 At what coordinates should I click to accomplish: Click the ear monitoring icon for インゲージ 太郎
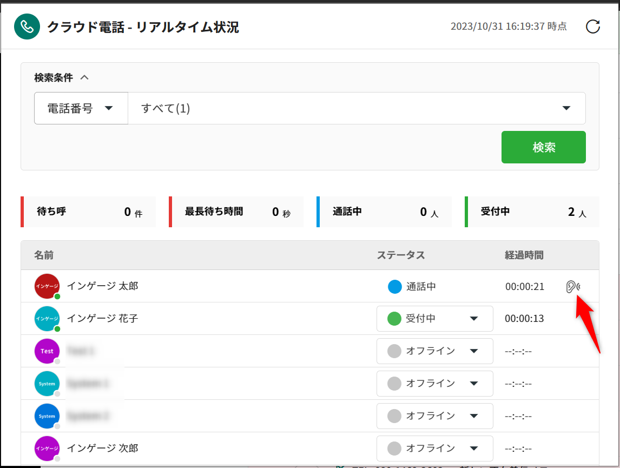[572, 287]
